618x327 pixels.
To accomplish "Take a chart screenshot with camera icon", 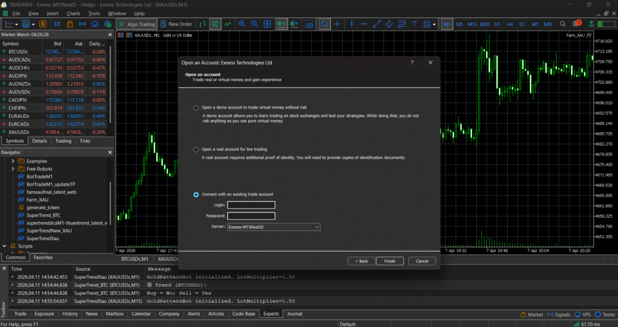I will coord(309,24).
